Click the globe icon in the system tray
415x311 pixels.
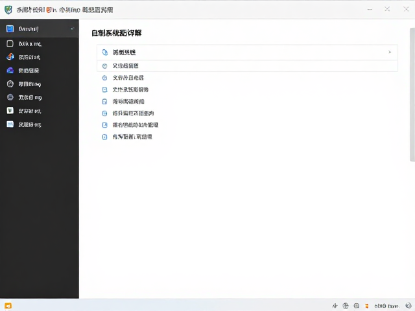coord(346,306)
